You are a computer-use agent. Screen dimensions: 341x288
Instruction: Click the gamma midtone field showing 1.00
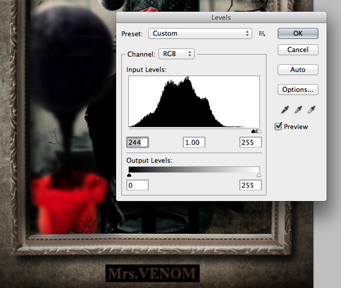click(194, 142)
